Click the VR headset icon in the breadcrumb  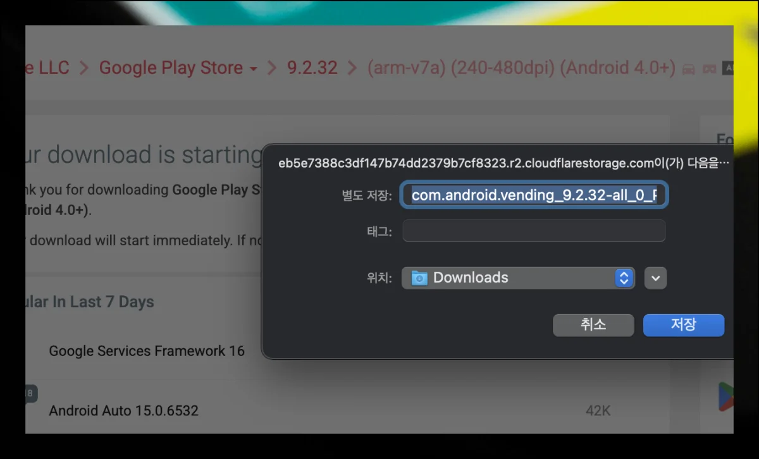pos(710,69)
